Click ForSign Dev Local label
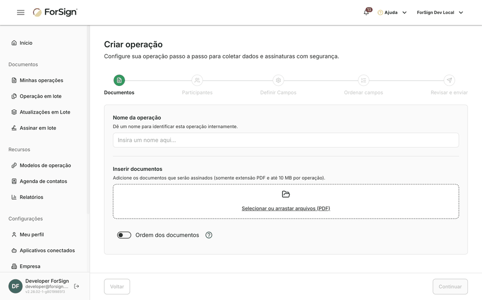This screenshot has height=300, width=482. point(435,13)
